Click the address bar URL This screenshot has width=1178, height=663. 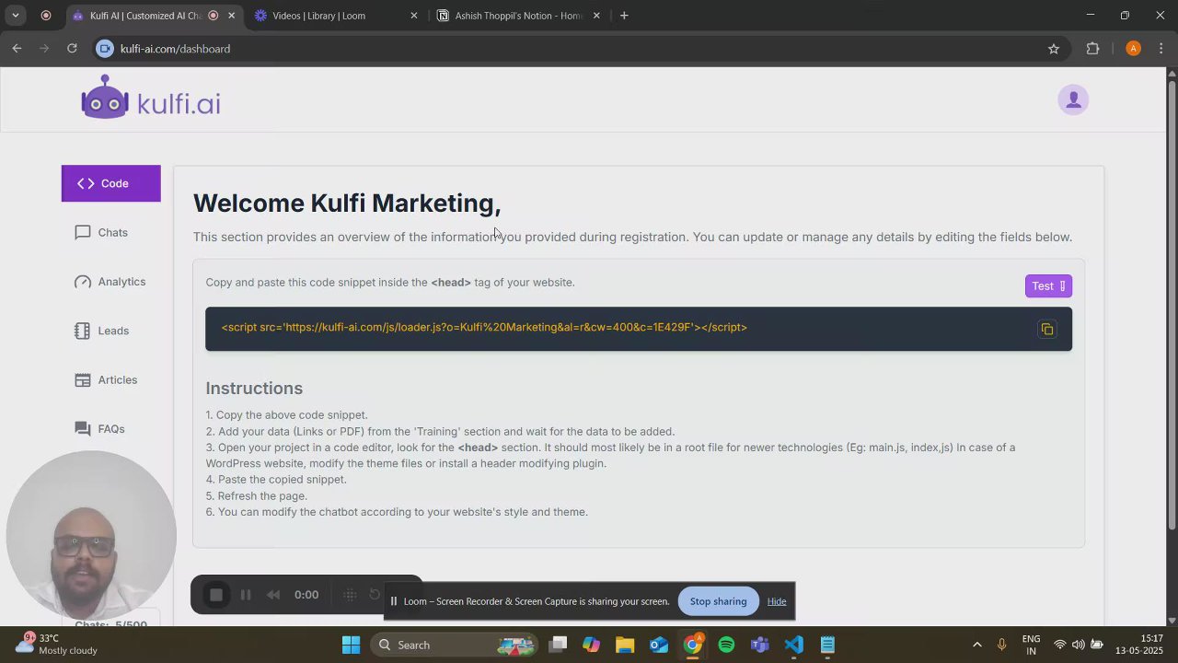175,49
